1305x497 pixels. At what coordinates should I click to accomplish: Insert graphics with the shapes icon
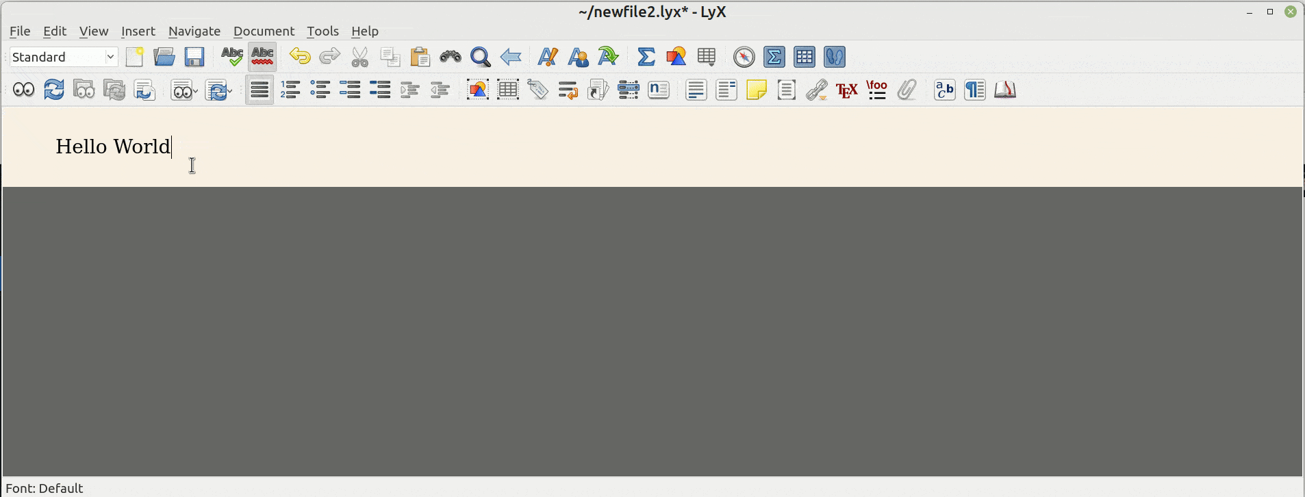(676, 57)
